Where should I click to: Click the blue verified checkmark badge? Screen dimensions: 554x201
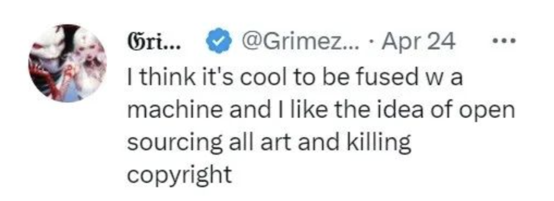click(219, 41)
